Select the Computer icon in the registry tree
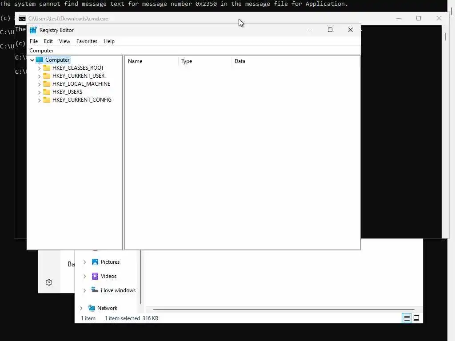Viewport: 455px width, 341px height. 40,60
